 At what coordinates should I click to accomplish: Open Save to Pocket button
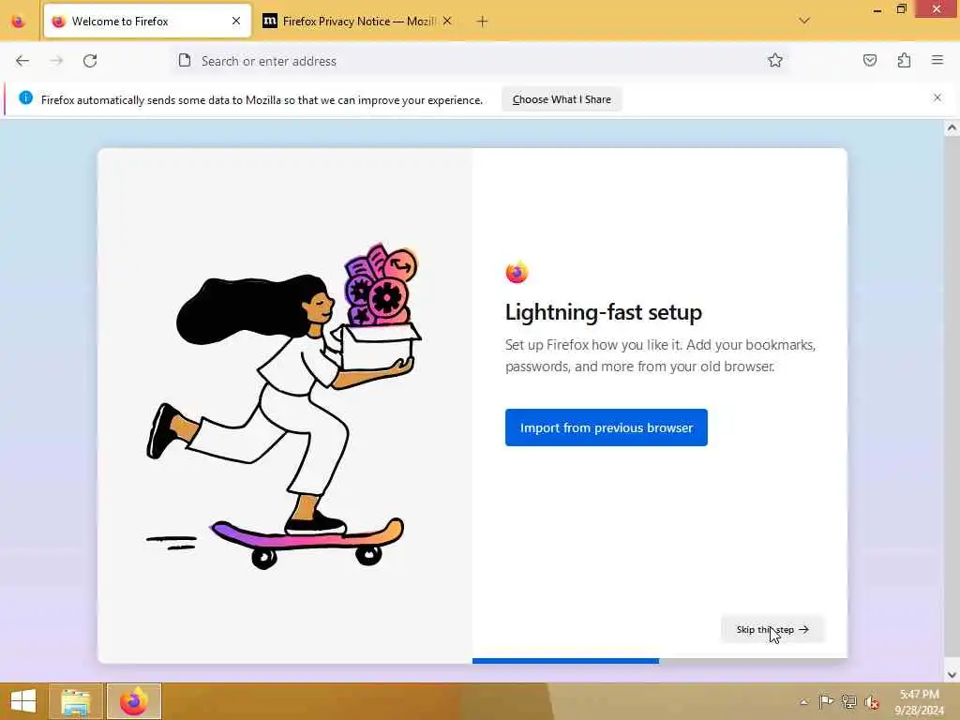tap(870, 60)
